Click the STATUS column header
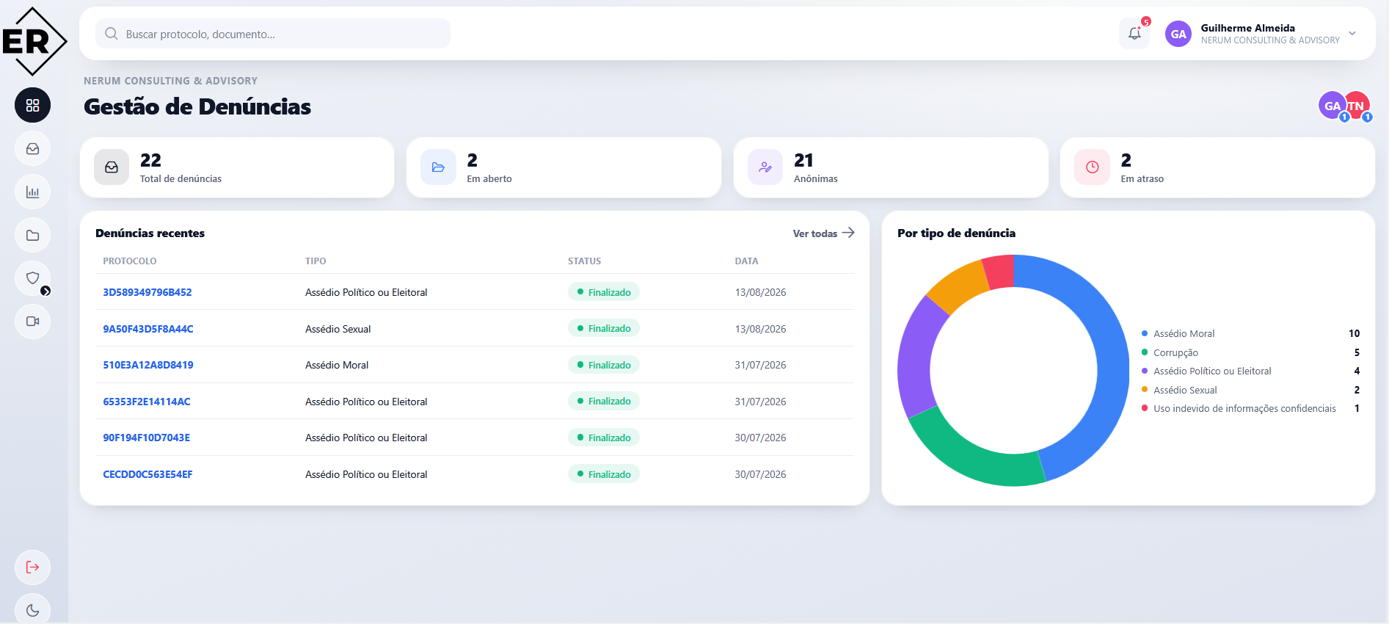The width and height of the screenshot is (1389, 624). point(584,261)
